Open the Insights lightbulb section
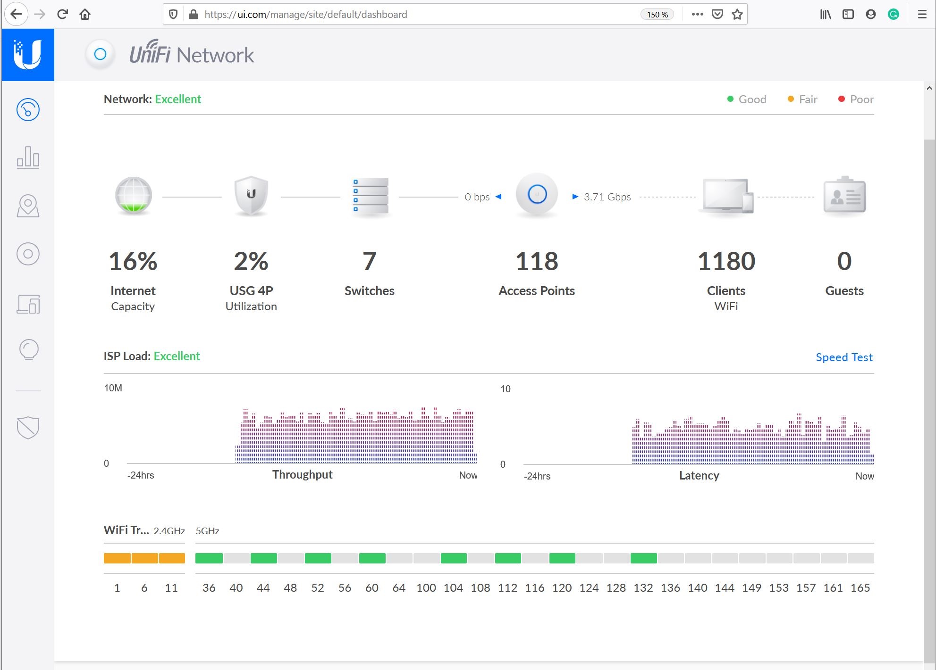This screenshot has height=670, width=936. click(28, 350)
